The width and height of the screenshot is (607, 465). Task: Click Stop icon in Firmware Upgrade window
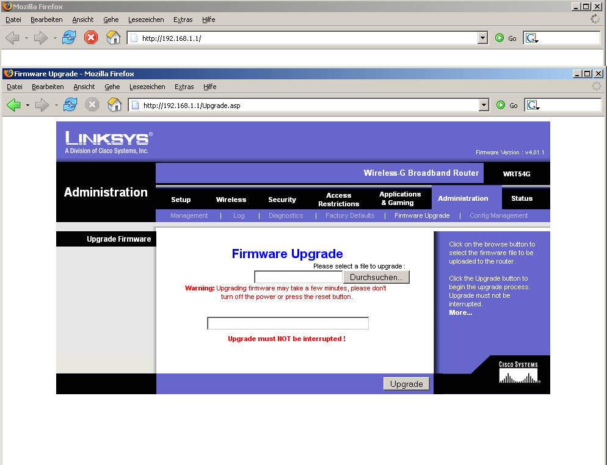point(92,105)
